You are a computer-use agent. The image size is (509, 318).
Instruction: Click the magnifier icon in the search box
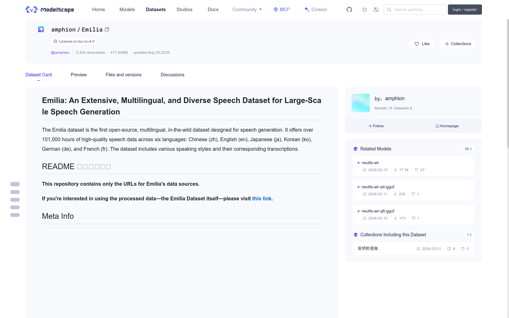point(389,10)
